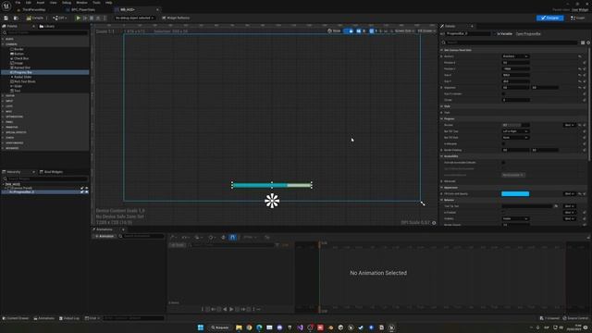Image resolution: width=592 pixels, height=333 pixels.
Task: Click the anchor flower handle below the progress bar
Action: 272,201
